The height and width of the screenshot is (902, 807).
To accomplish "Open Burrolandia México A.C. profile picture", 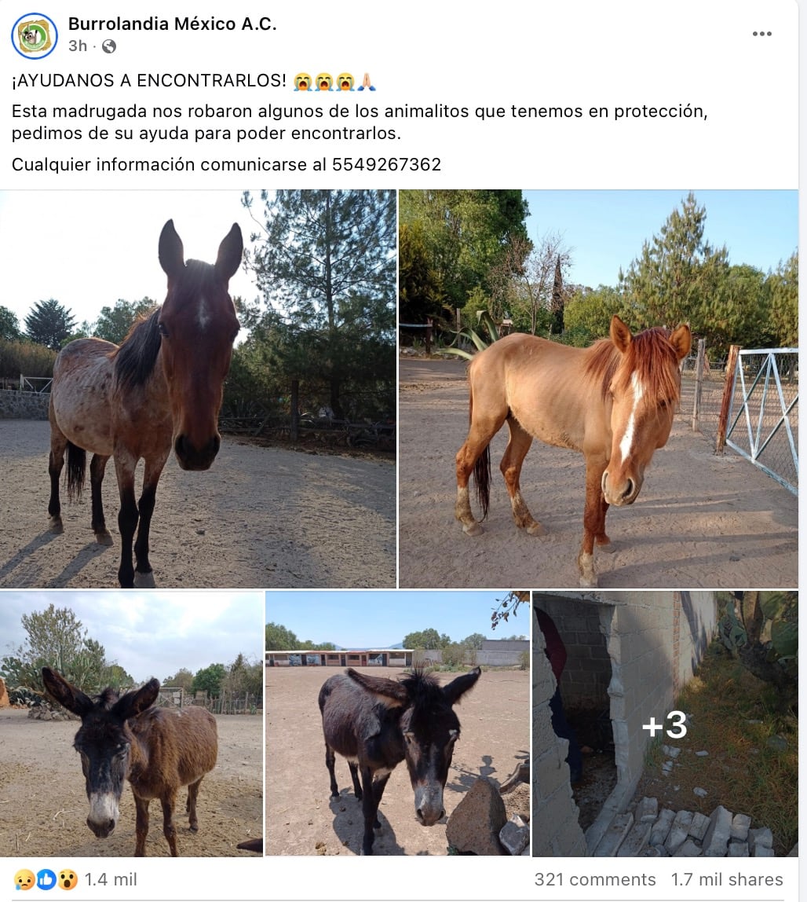I will (x=35, y=36).
